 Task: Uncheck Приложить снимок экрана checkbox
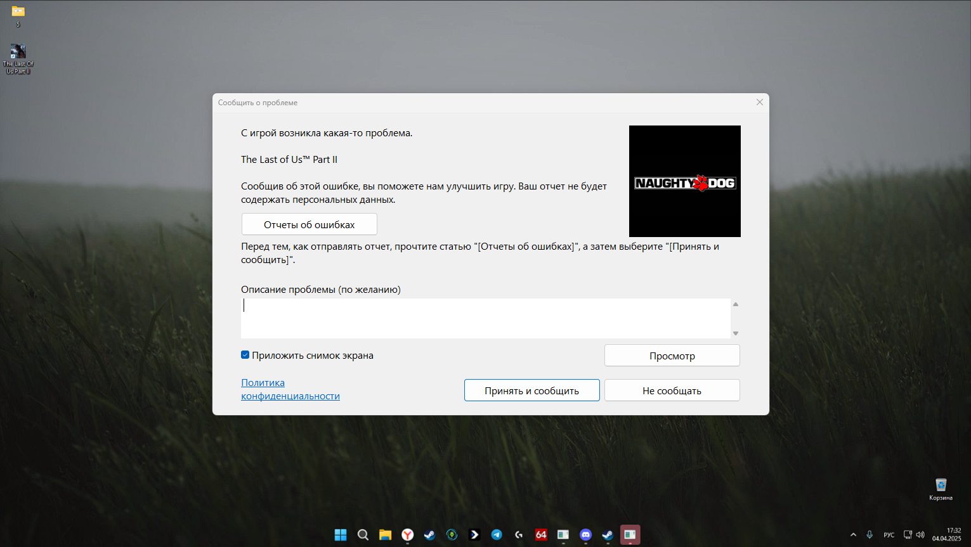pos(245,355)
